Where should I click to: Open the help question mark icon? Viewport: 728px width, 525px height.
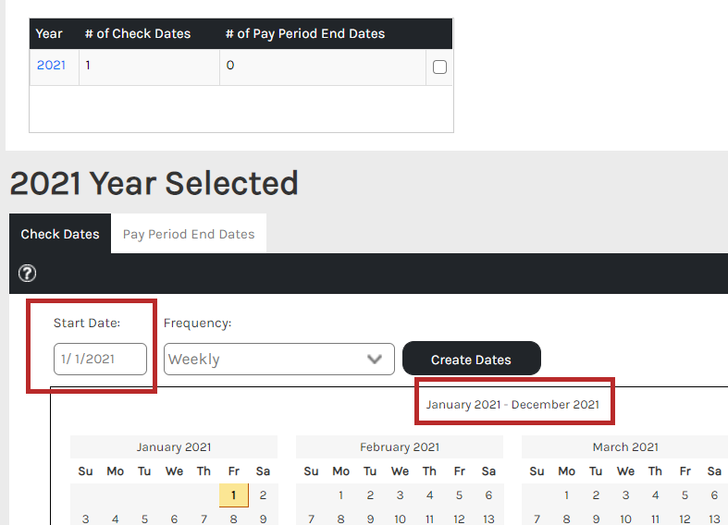pos(27,274)
